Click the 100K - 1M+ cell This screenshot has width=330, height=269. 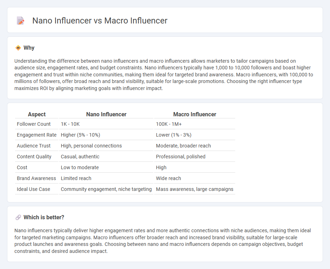tap(194, 124)
